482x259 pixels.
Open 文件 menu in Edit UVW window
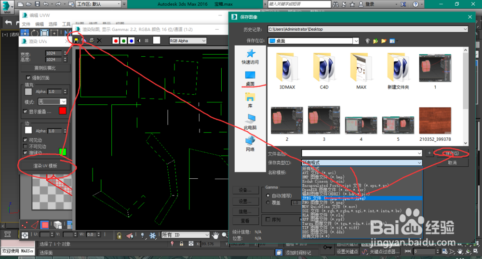click(x=26, y=24)
